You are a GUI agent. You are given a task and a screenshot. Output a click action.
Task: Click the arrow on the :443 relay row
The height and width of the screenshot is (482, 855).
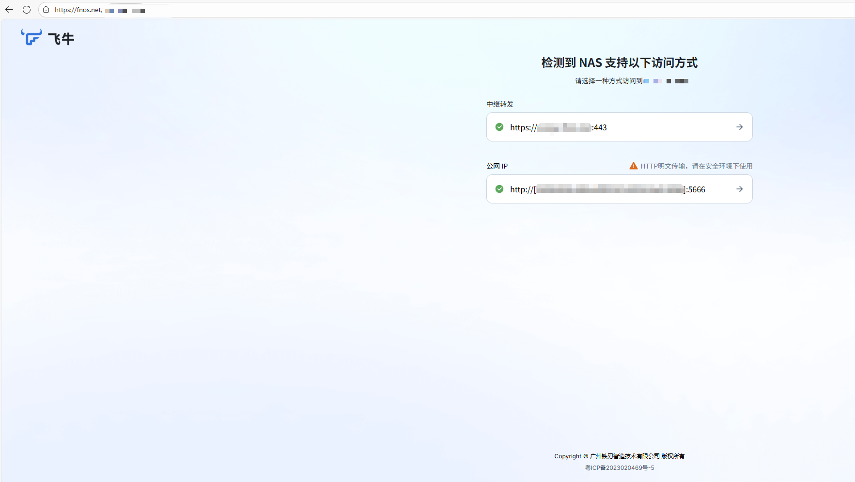739,127
